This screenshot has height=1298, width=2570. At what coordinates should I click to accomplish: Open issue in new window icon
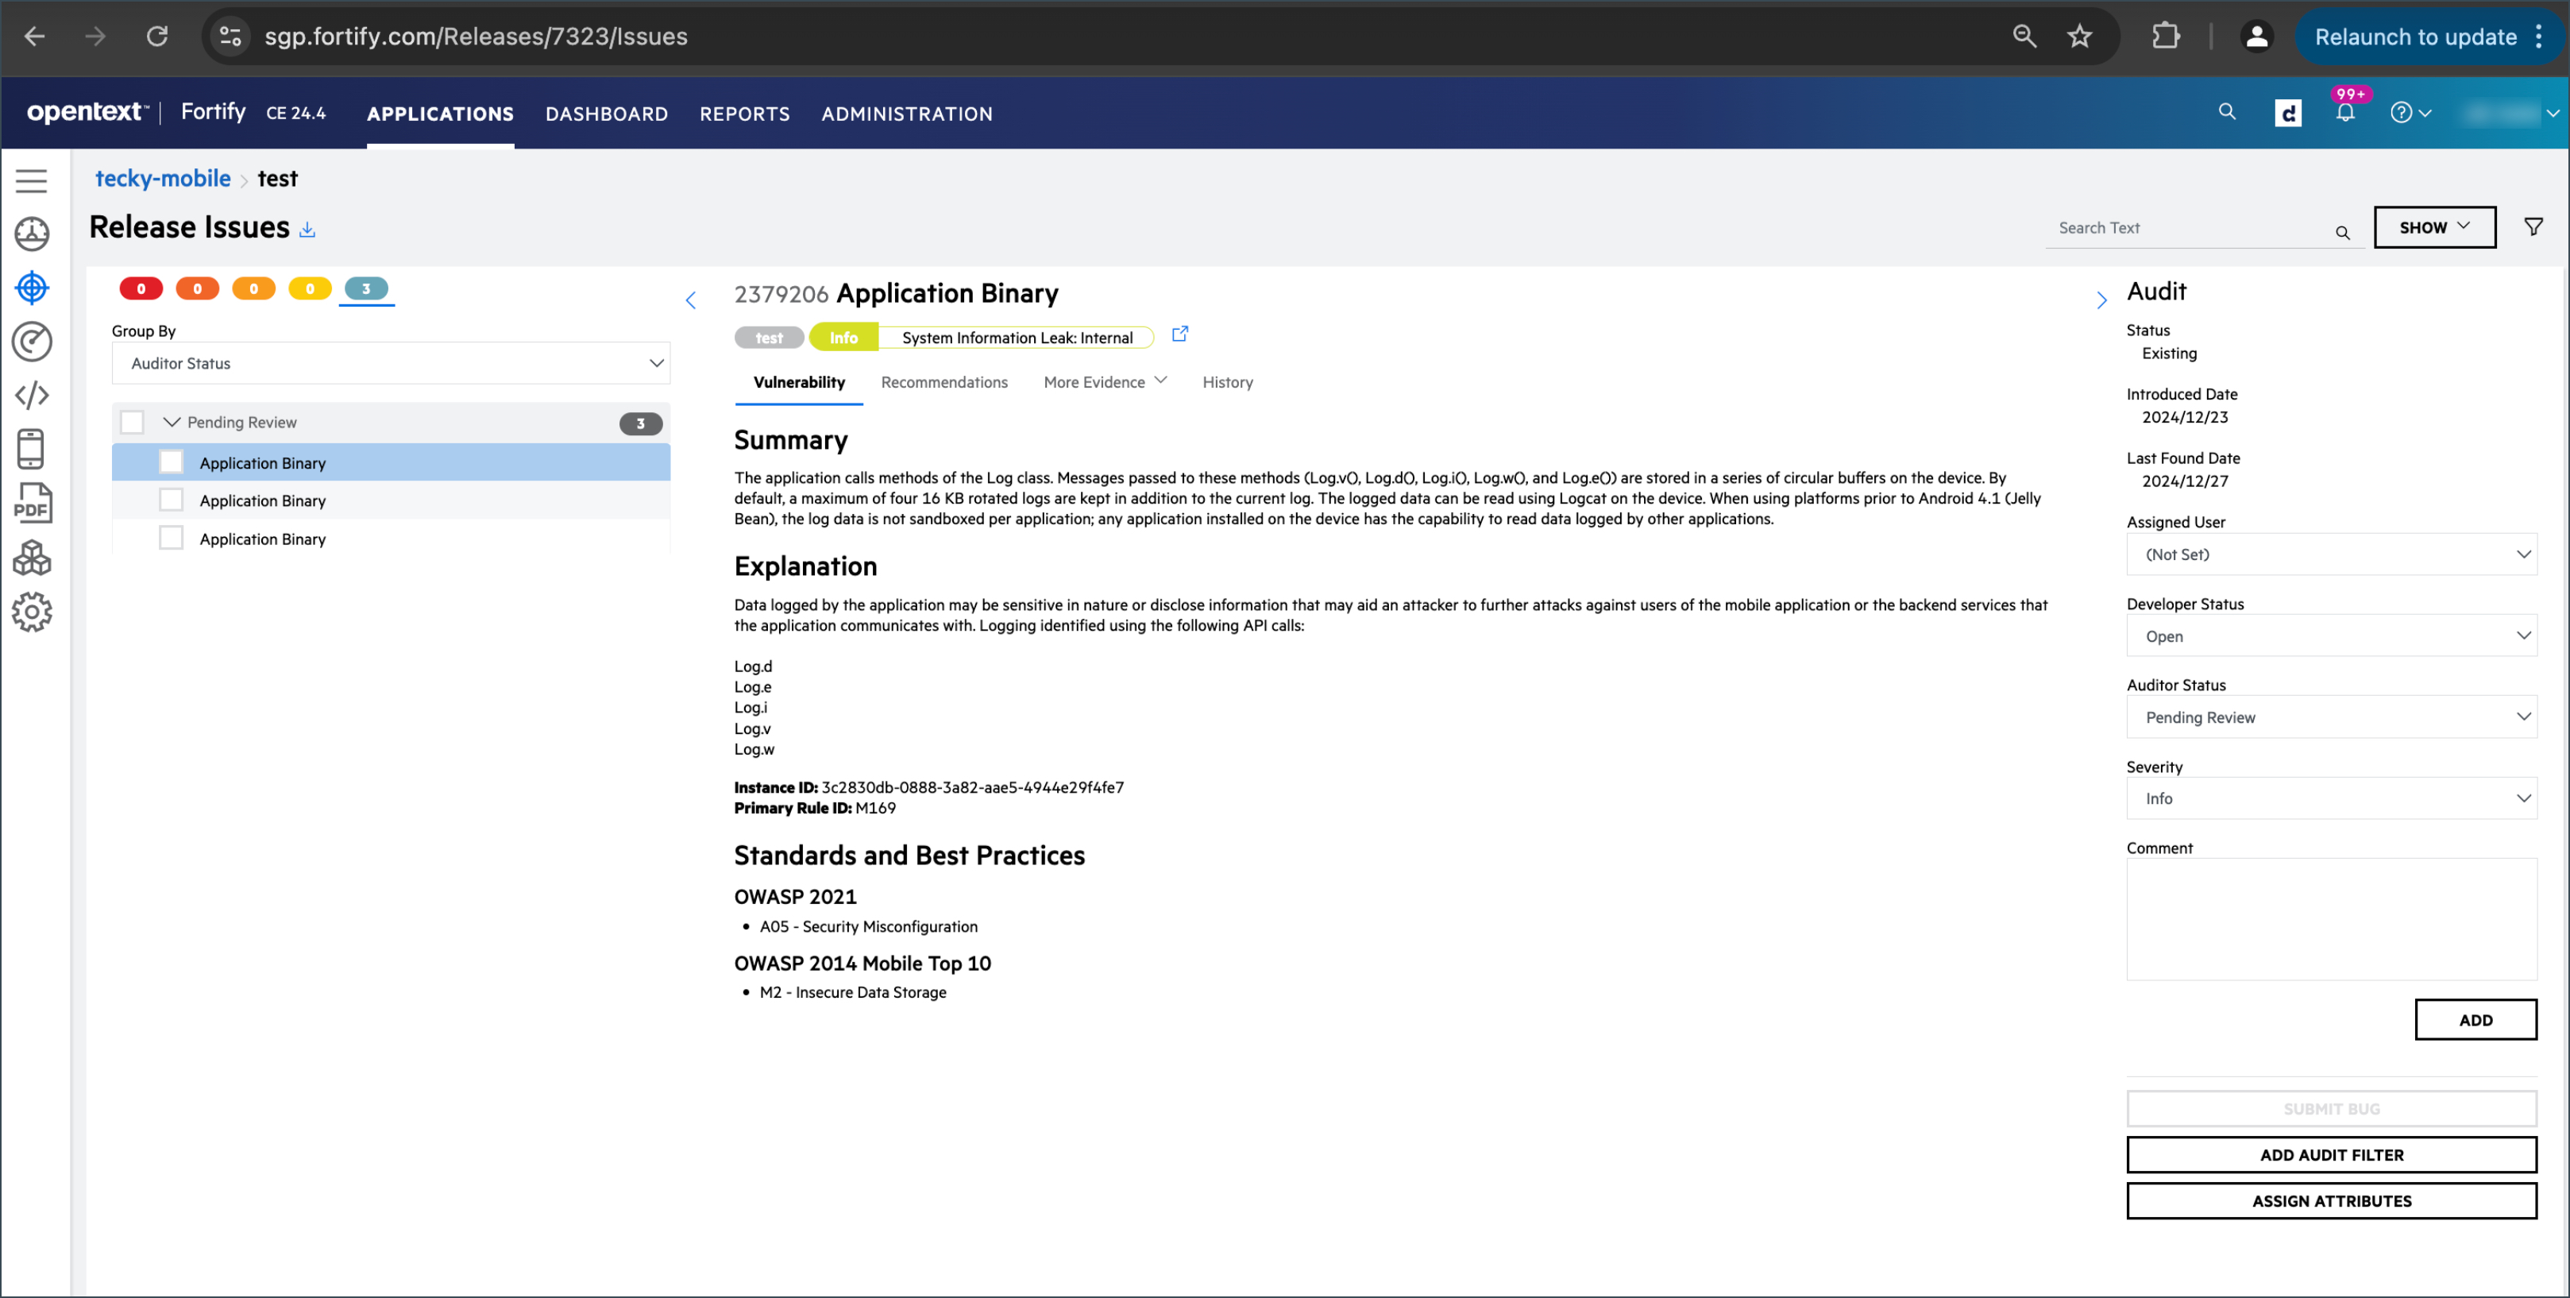(1179, 335)
